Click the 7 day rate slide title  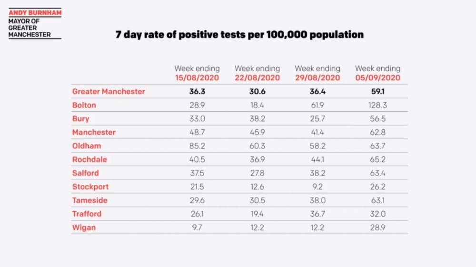[239, 35]
